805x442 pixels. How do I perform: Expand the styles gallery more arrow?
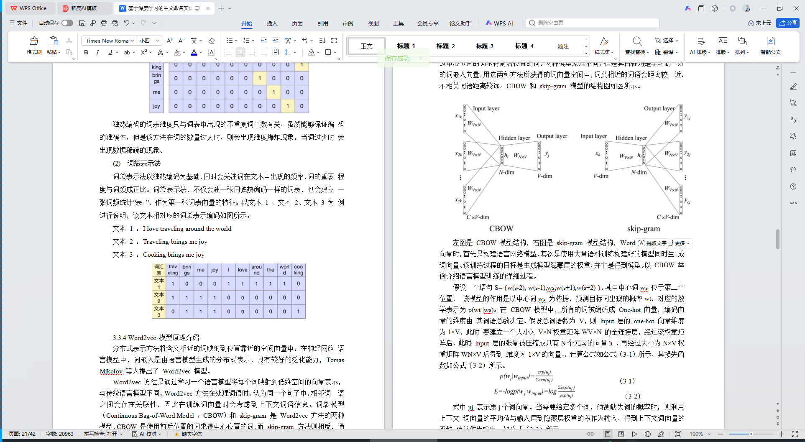pyautogui.click(x=586, y=53)
